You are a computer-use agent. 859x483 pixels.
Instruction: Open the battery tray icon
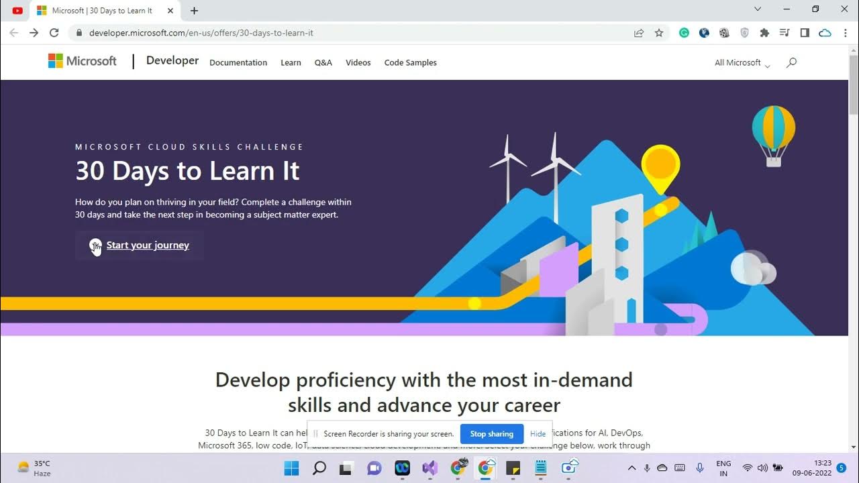click(778, 468)
